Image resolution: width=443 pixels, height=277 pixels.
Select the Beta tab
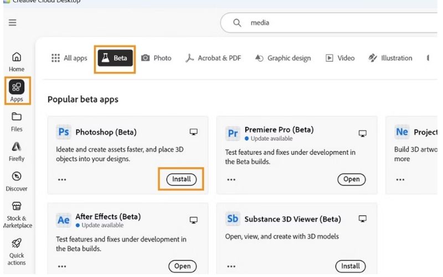point(115,58)
